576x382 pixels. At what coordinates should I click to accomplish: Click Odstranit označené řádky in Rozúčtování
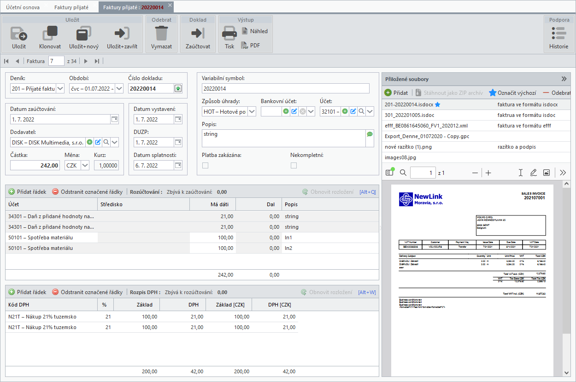(x=88, y=191)
